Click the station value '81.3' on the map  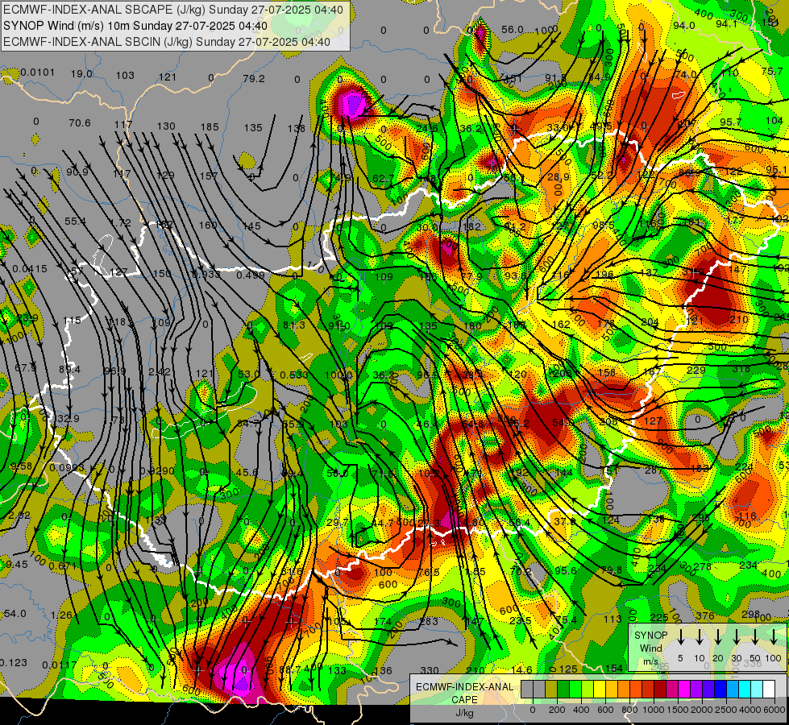click(x=294, y=325)
